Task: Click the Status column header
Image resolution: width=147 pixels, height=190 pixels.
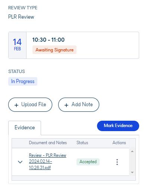Action: (82, 143)
